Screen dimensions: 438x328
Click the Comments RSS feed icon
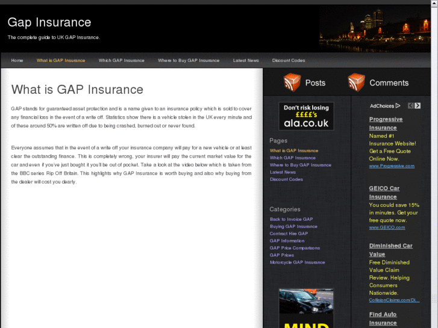pyautogui.click(x=356, y=82)
